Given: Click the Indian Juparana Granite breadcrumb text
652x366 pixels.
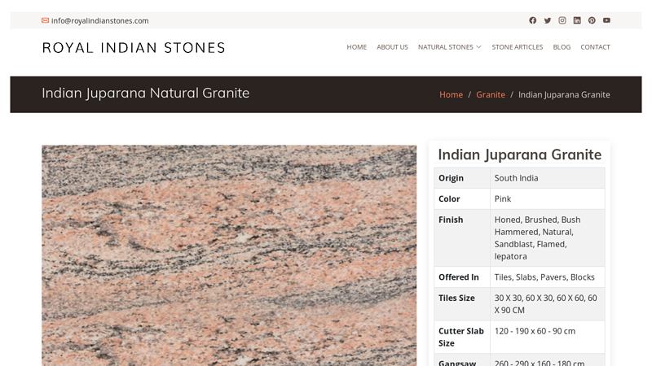Looking at the screenshot, I should coord(564,94).
